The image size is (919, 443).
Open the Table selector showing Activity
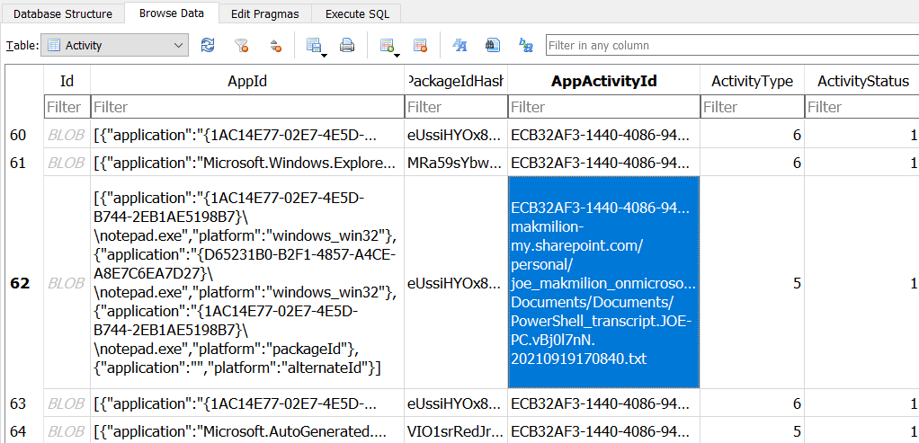coord(115,45)
